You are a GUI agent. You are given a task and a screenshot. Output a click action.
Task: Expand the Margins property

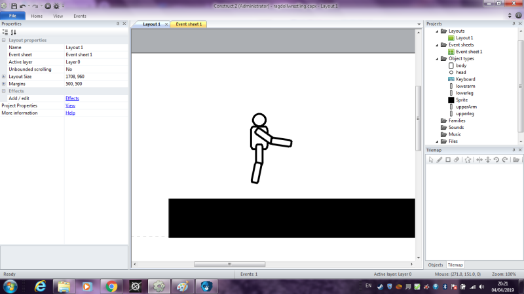click(4, 84)
